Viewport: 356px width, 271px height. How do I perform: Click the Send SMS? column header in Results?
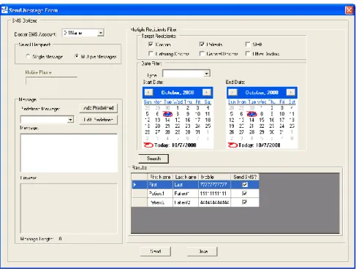[245, 177]
